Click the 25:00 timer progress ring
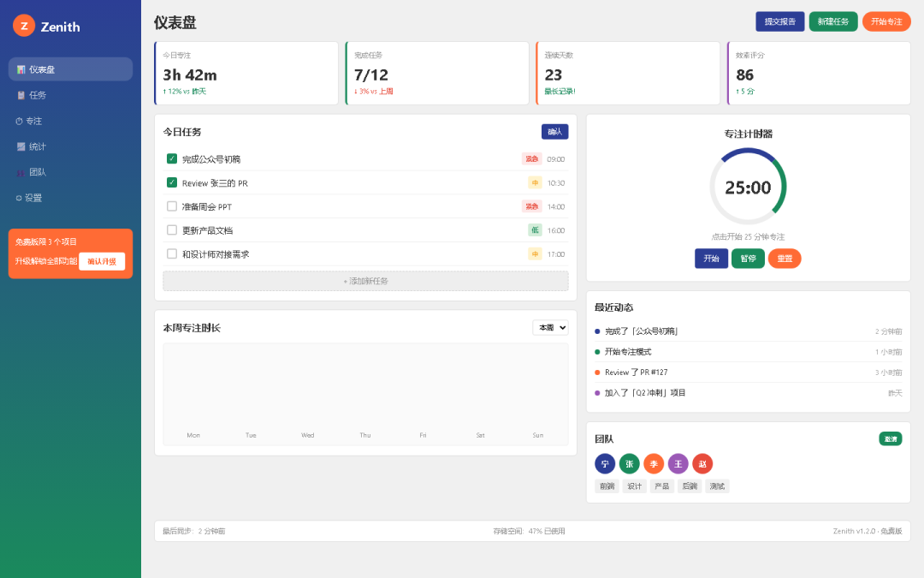 748,187
